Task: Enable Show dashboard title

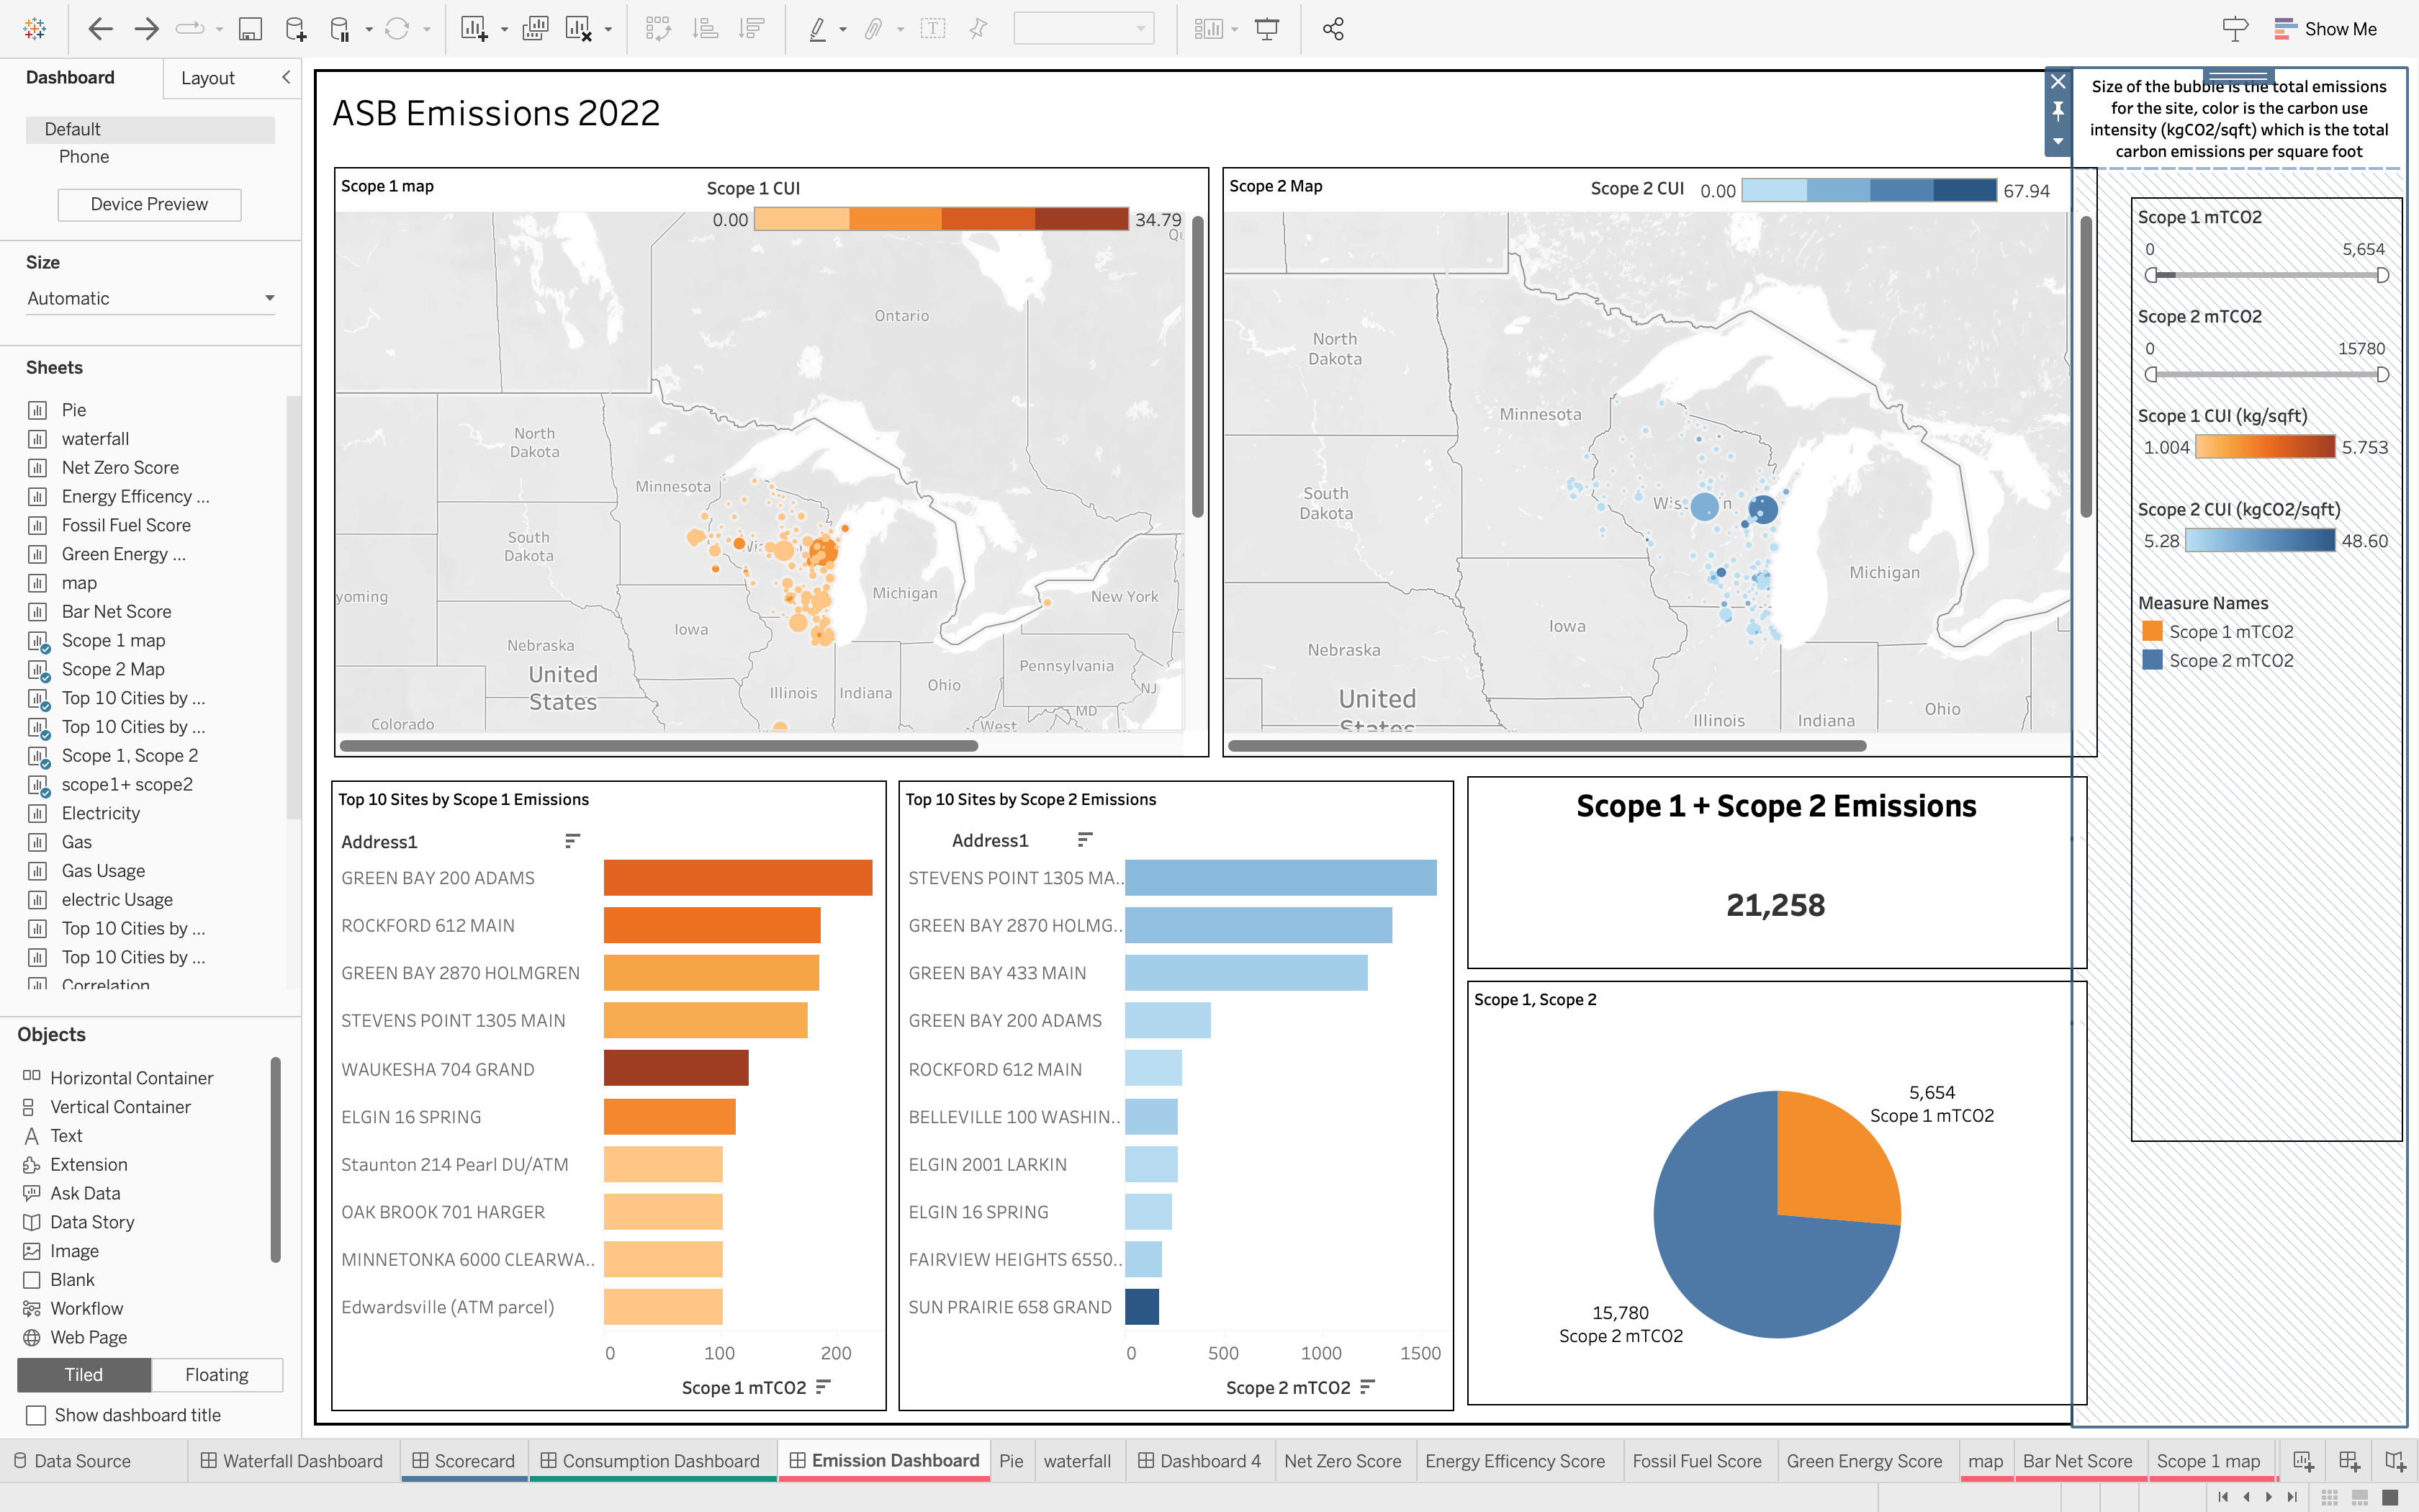Action: [36, 1415]
